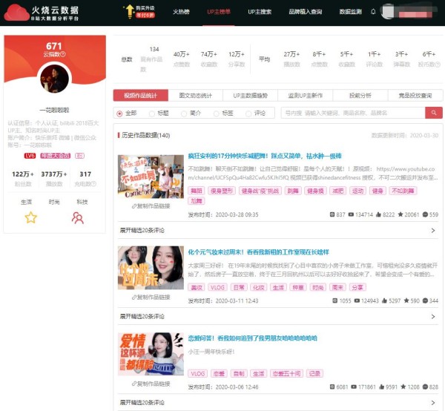
Task: Click the link icon beside 复制作品链接 of dance video
Action: 133,206
